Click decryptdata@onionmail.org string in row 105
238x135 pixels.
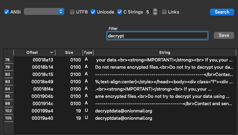point(123,118)
